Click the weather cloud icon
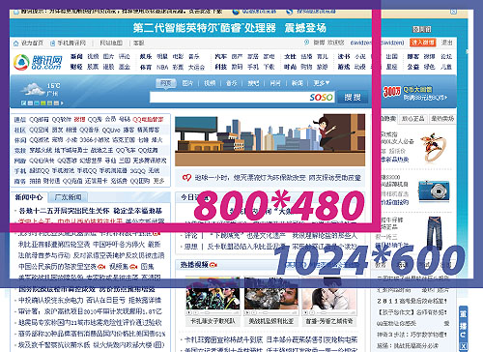 (33, 89)
